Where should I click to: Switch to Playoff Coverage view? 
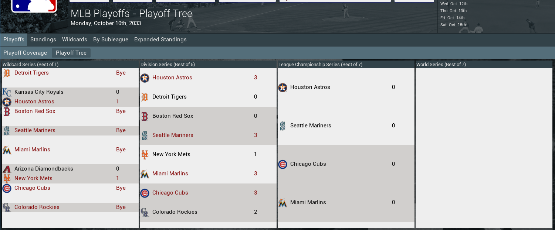pyautogui.click(x=25, y=53)
